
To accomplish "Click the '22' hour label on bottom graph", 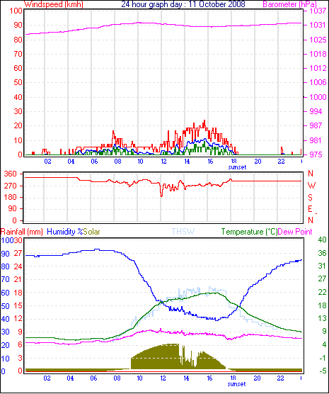I will pyautogui.click(x=280, y=378).
